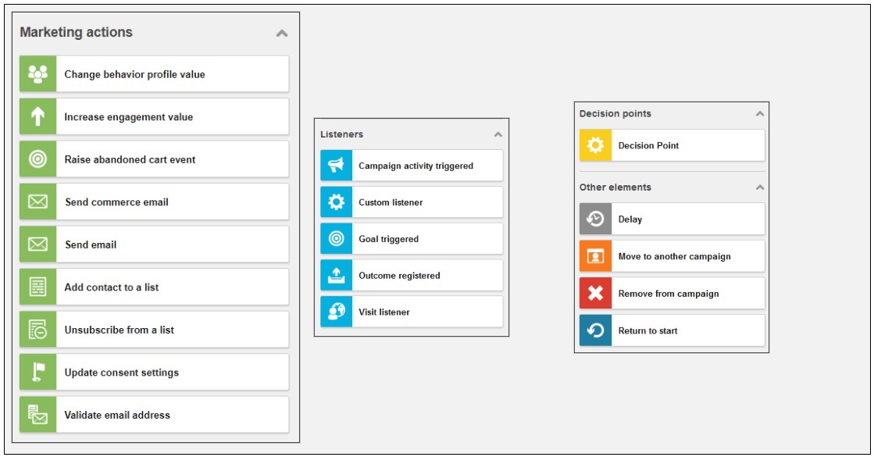The height and width of the screenshot is (457, 874).
Task: Pick the Visit listener label
Action: click(384, 312)
